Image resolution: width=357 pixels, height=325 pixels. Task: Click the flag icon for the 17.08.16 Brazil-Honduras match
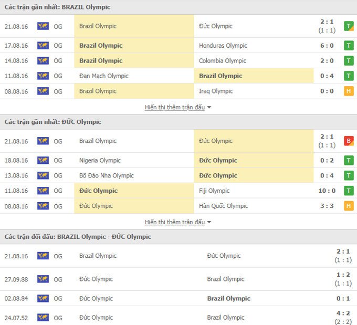coord(43,45)
